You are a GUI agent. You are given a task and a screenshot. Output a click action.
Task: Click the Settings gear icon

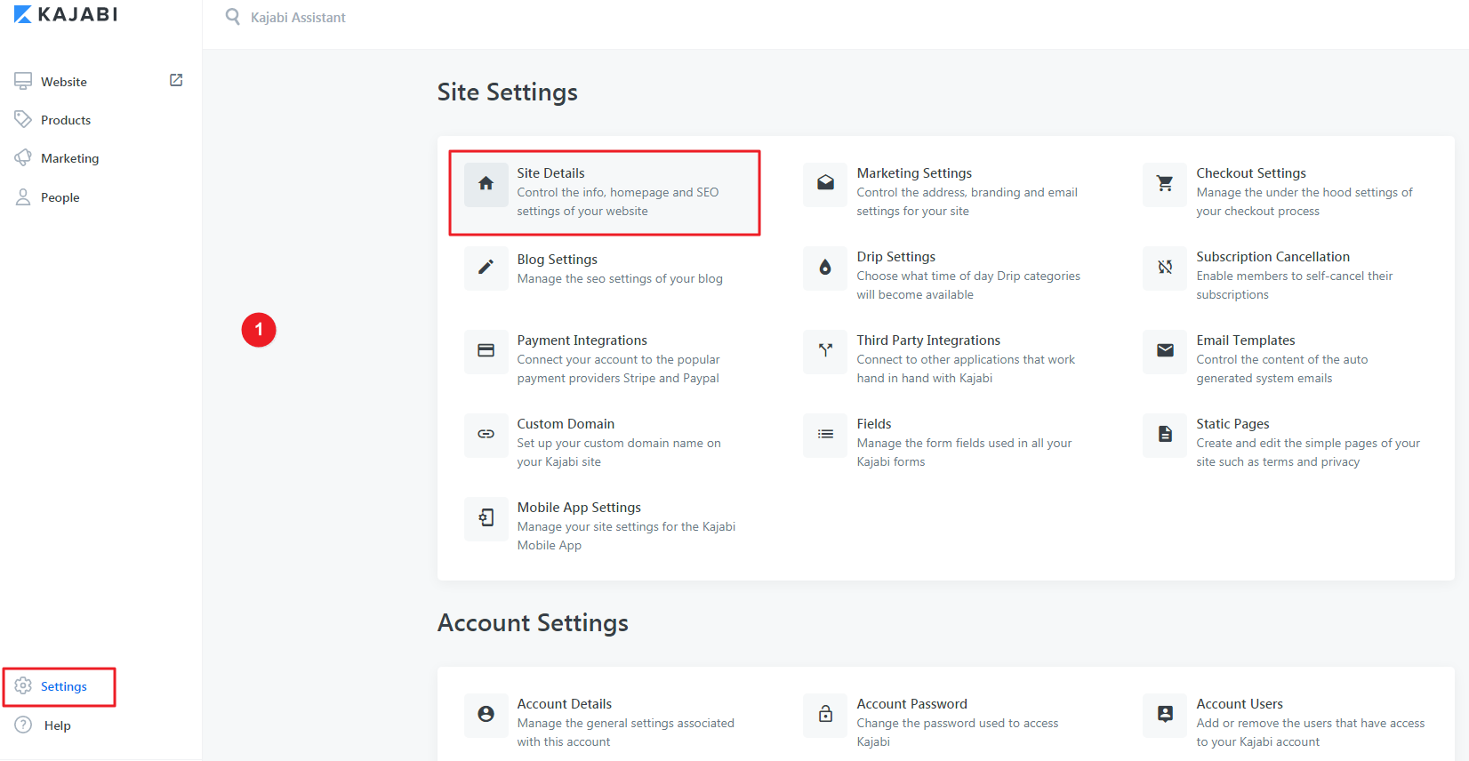click(23, 685)
